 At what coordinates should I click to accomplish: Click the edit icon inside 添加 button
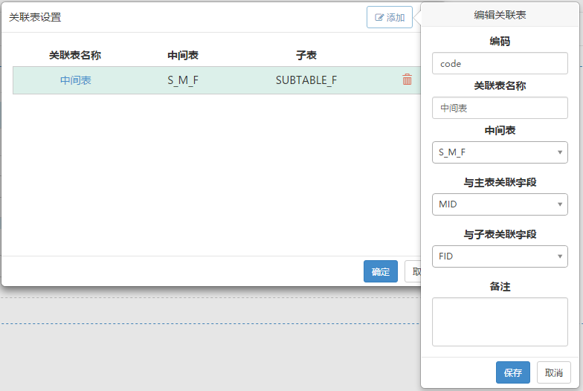[379, 17]
